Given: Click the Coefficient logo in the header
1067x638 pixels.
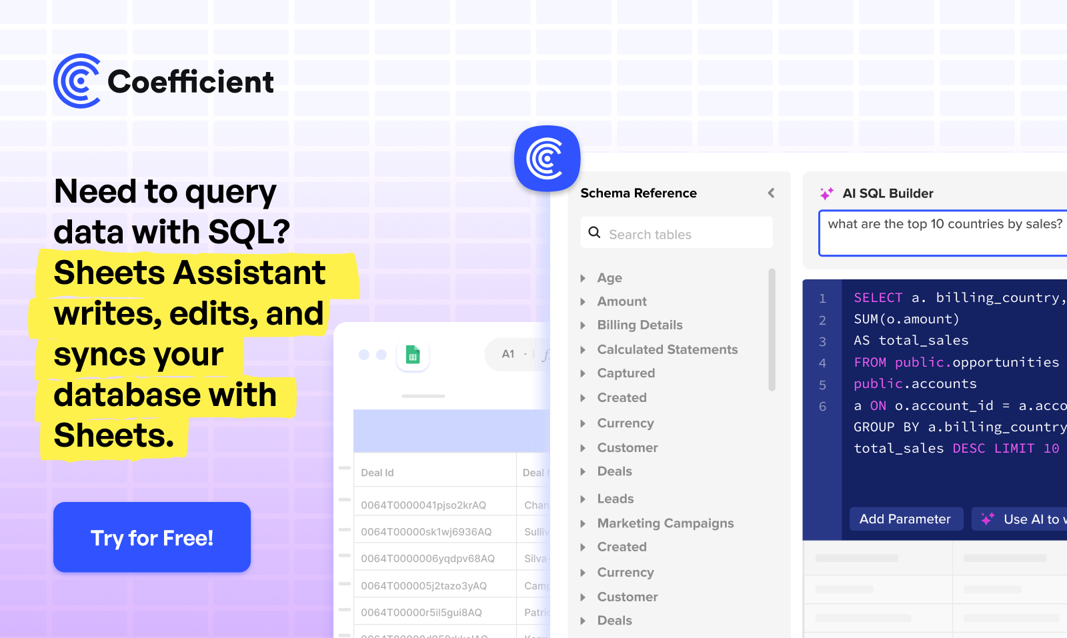Looking at the screenshot, I should [x=163, y=81].
